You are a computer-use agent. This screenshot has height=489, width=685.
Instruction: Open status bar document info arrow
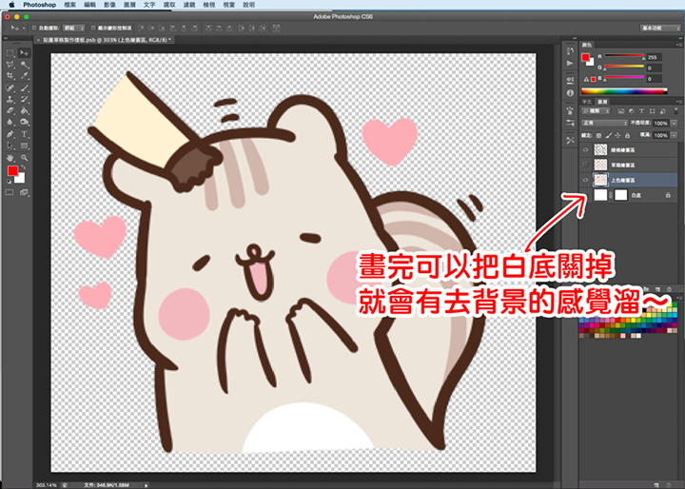pyautogui.click(x=147, y=485)
